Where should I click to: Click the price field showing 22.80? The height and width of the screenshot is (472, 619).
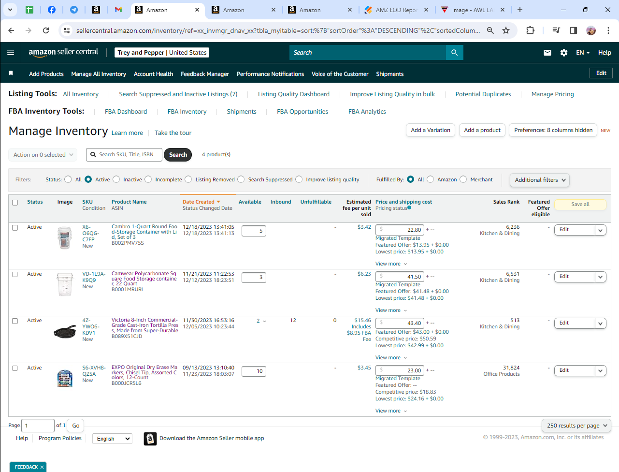point(400,230)
